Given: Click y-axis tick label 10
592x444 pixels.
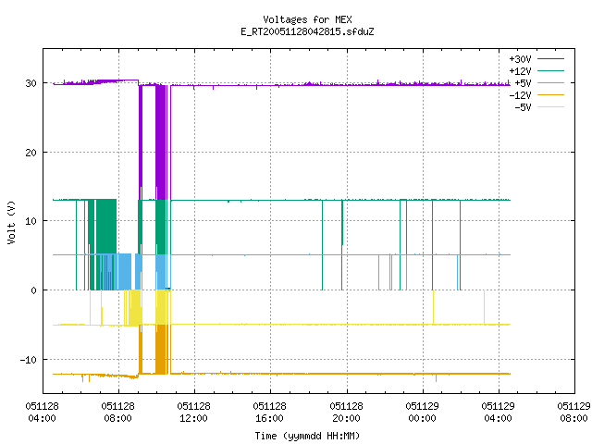Looking at the screenshot, I should pyautogui.click(x=31, y=221).
